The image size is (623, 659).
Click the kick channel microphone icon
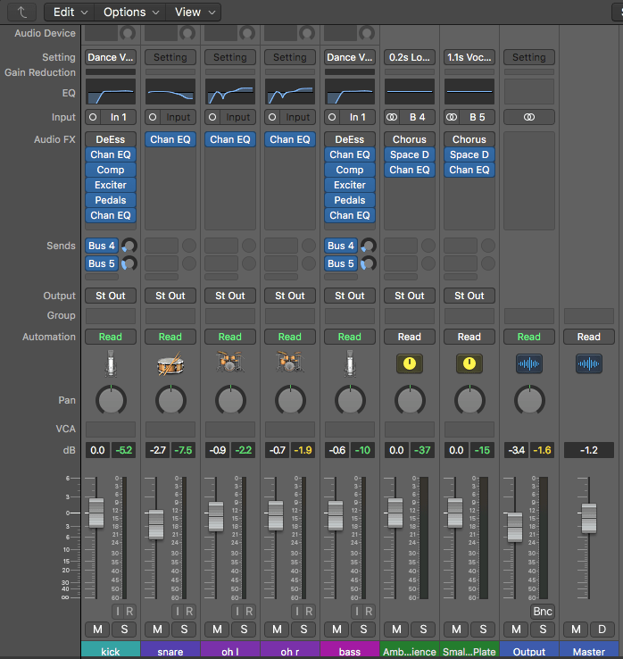click(x=111, y=363)
